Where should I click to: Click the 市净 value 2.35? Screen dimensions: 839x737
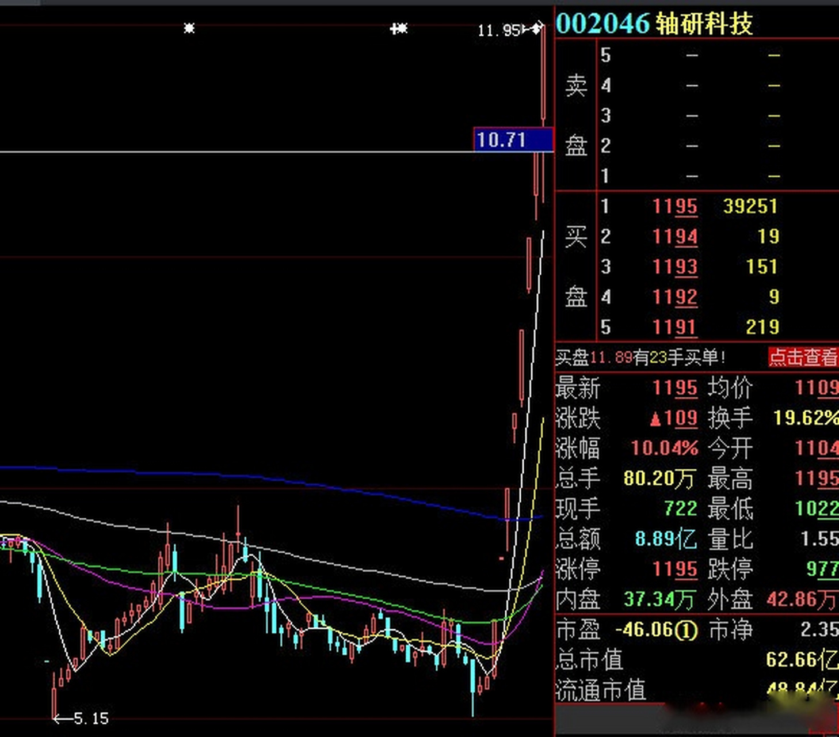819,629
